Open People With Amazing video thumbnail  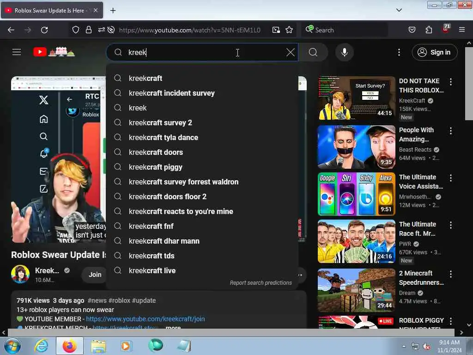[356, 147]
